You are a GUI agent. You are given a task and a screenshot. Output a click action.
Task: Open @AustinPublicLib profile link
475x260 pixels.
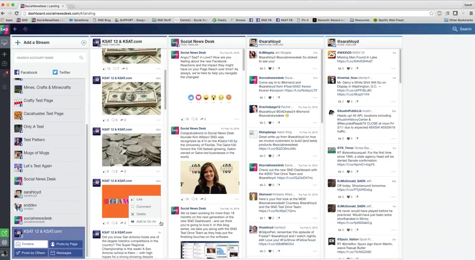[x=350, y=111]
